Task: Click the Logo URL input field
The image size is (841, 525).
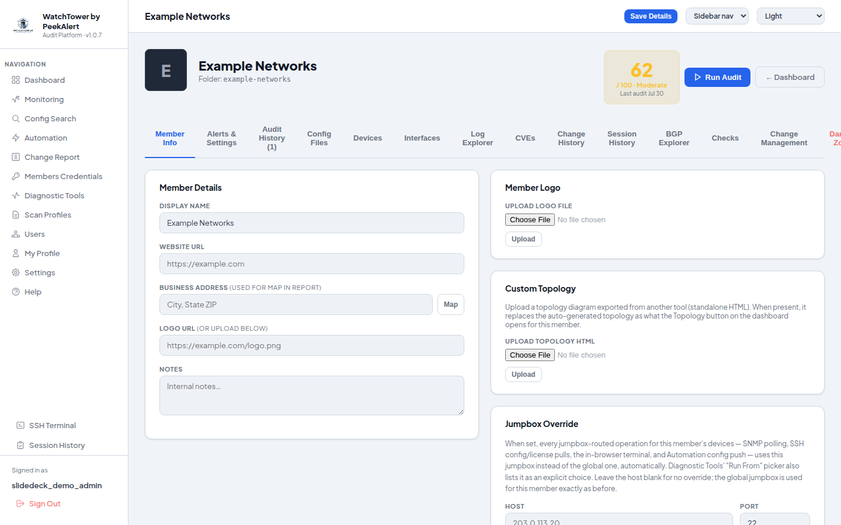Action: 312,345
